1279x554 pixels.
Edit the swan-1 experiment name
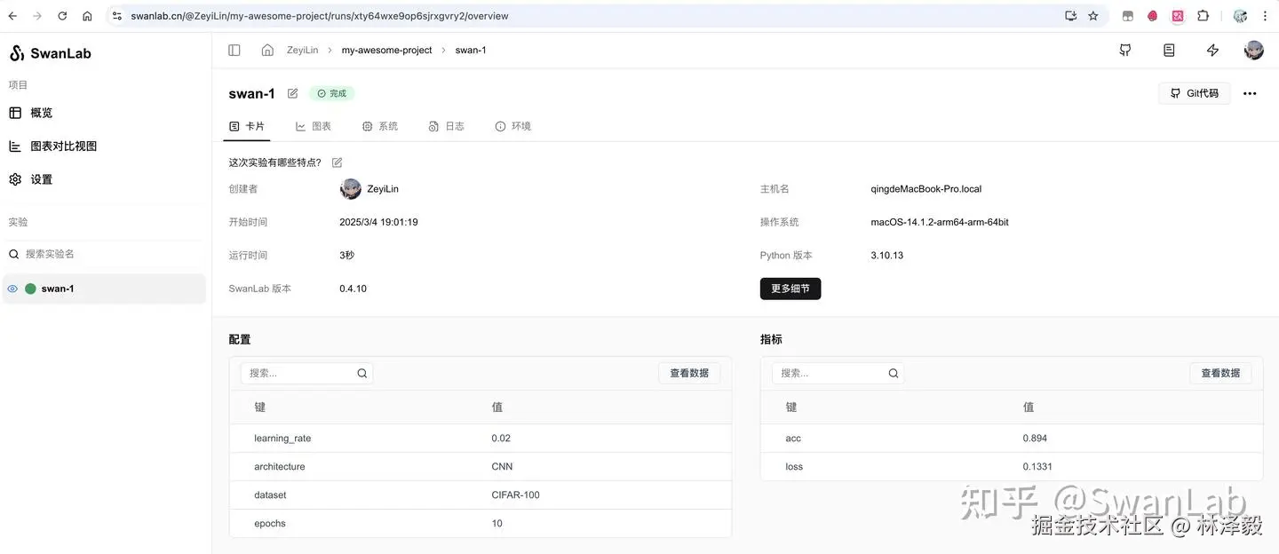(x=293, y=93)
